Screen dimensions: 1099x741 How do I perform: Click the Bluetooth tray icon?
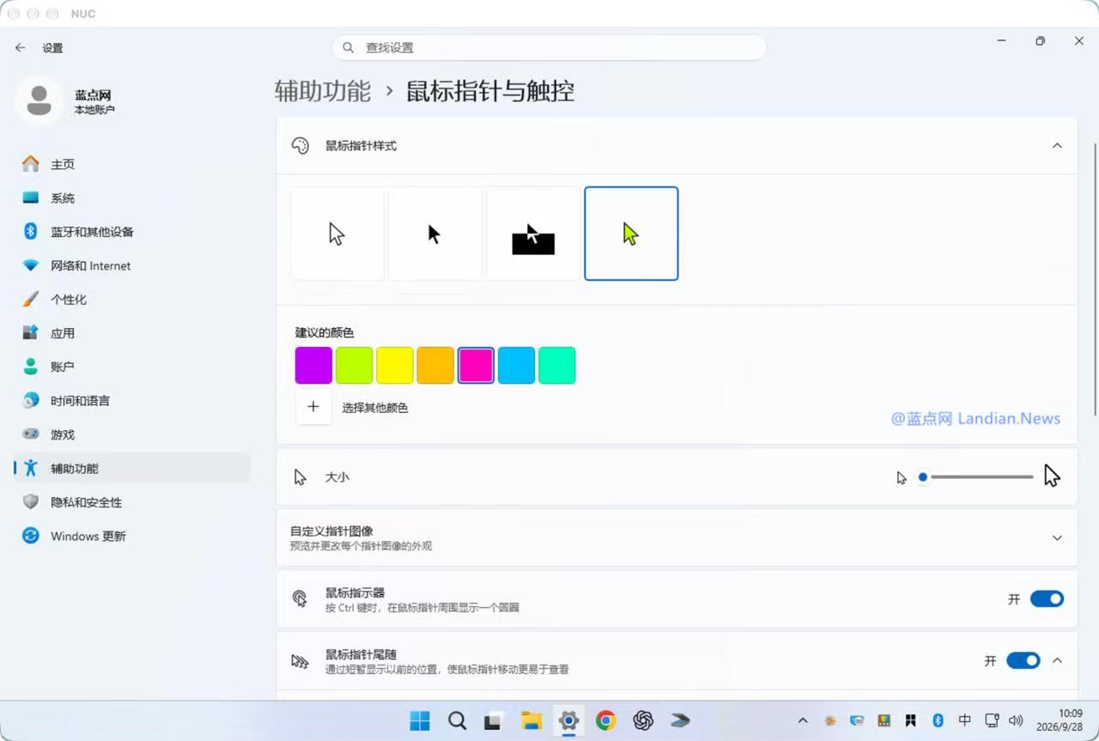tap(938, 720)
